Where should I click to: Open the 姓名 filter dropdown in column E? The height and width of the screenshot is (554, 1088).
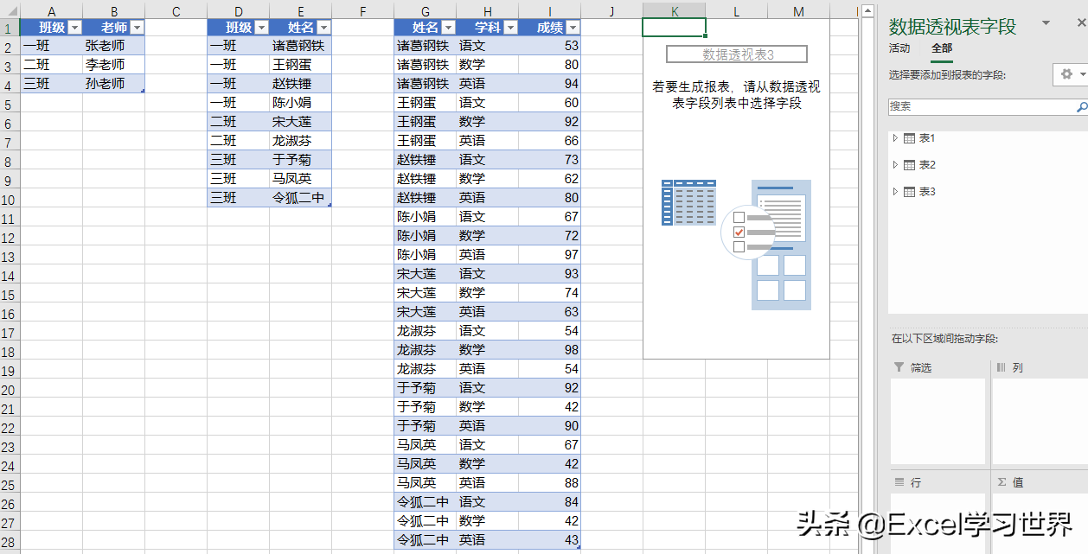(323, 28)
